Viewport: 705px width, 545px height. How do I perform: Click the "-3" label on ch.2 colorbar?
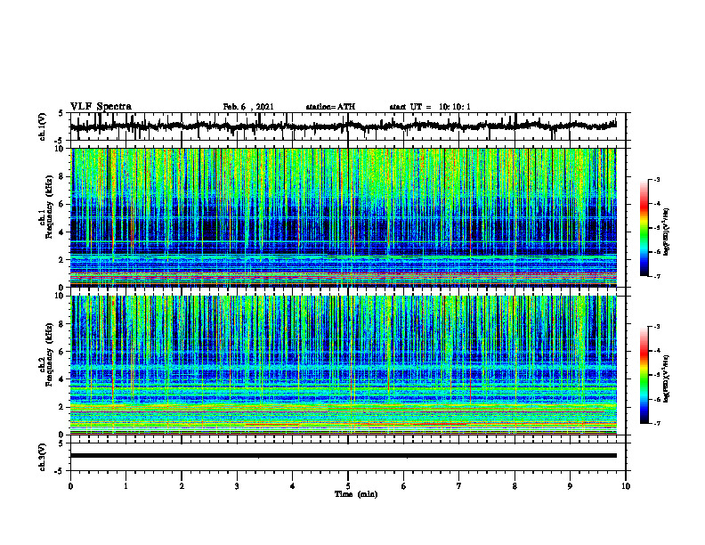tap(656, 327)
